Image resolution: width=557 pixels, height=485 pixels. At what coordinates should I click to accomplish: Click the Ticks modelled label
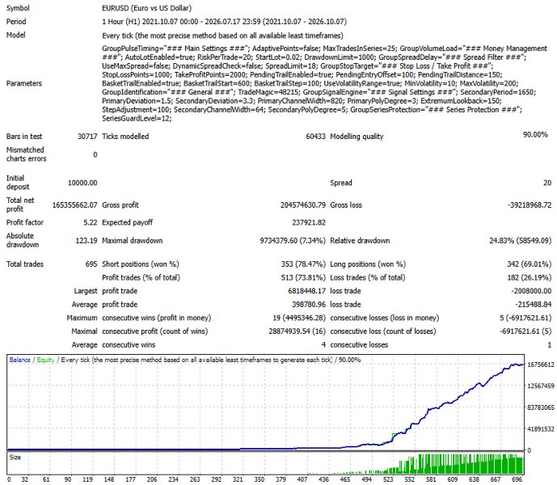125,136
